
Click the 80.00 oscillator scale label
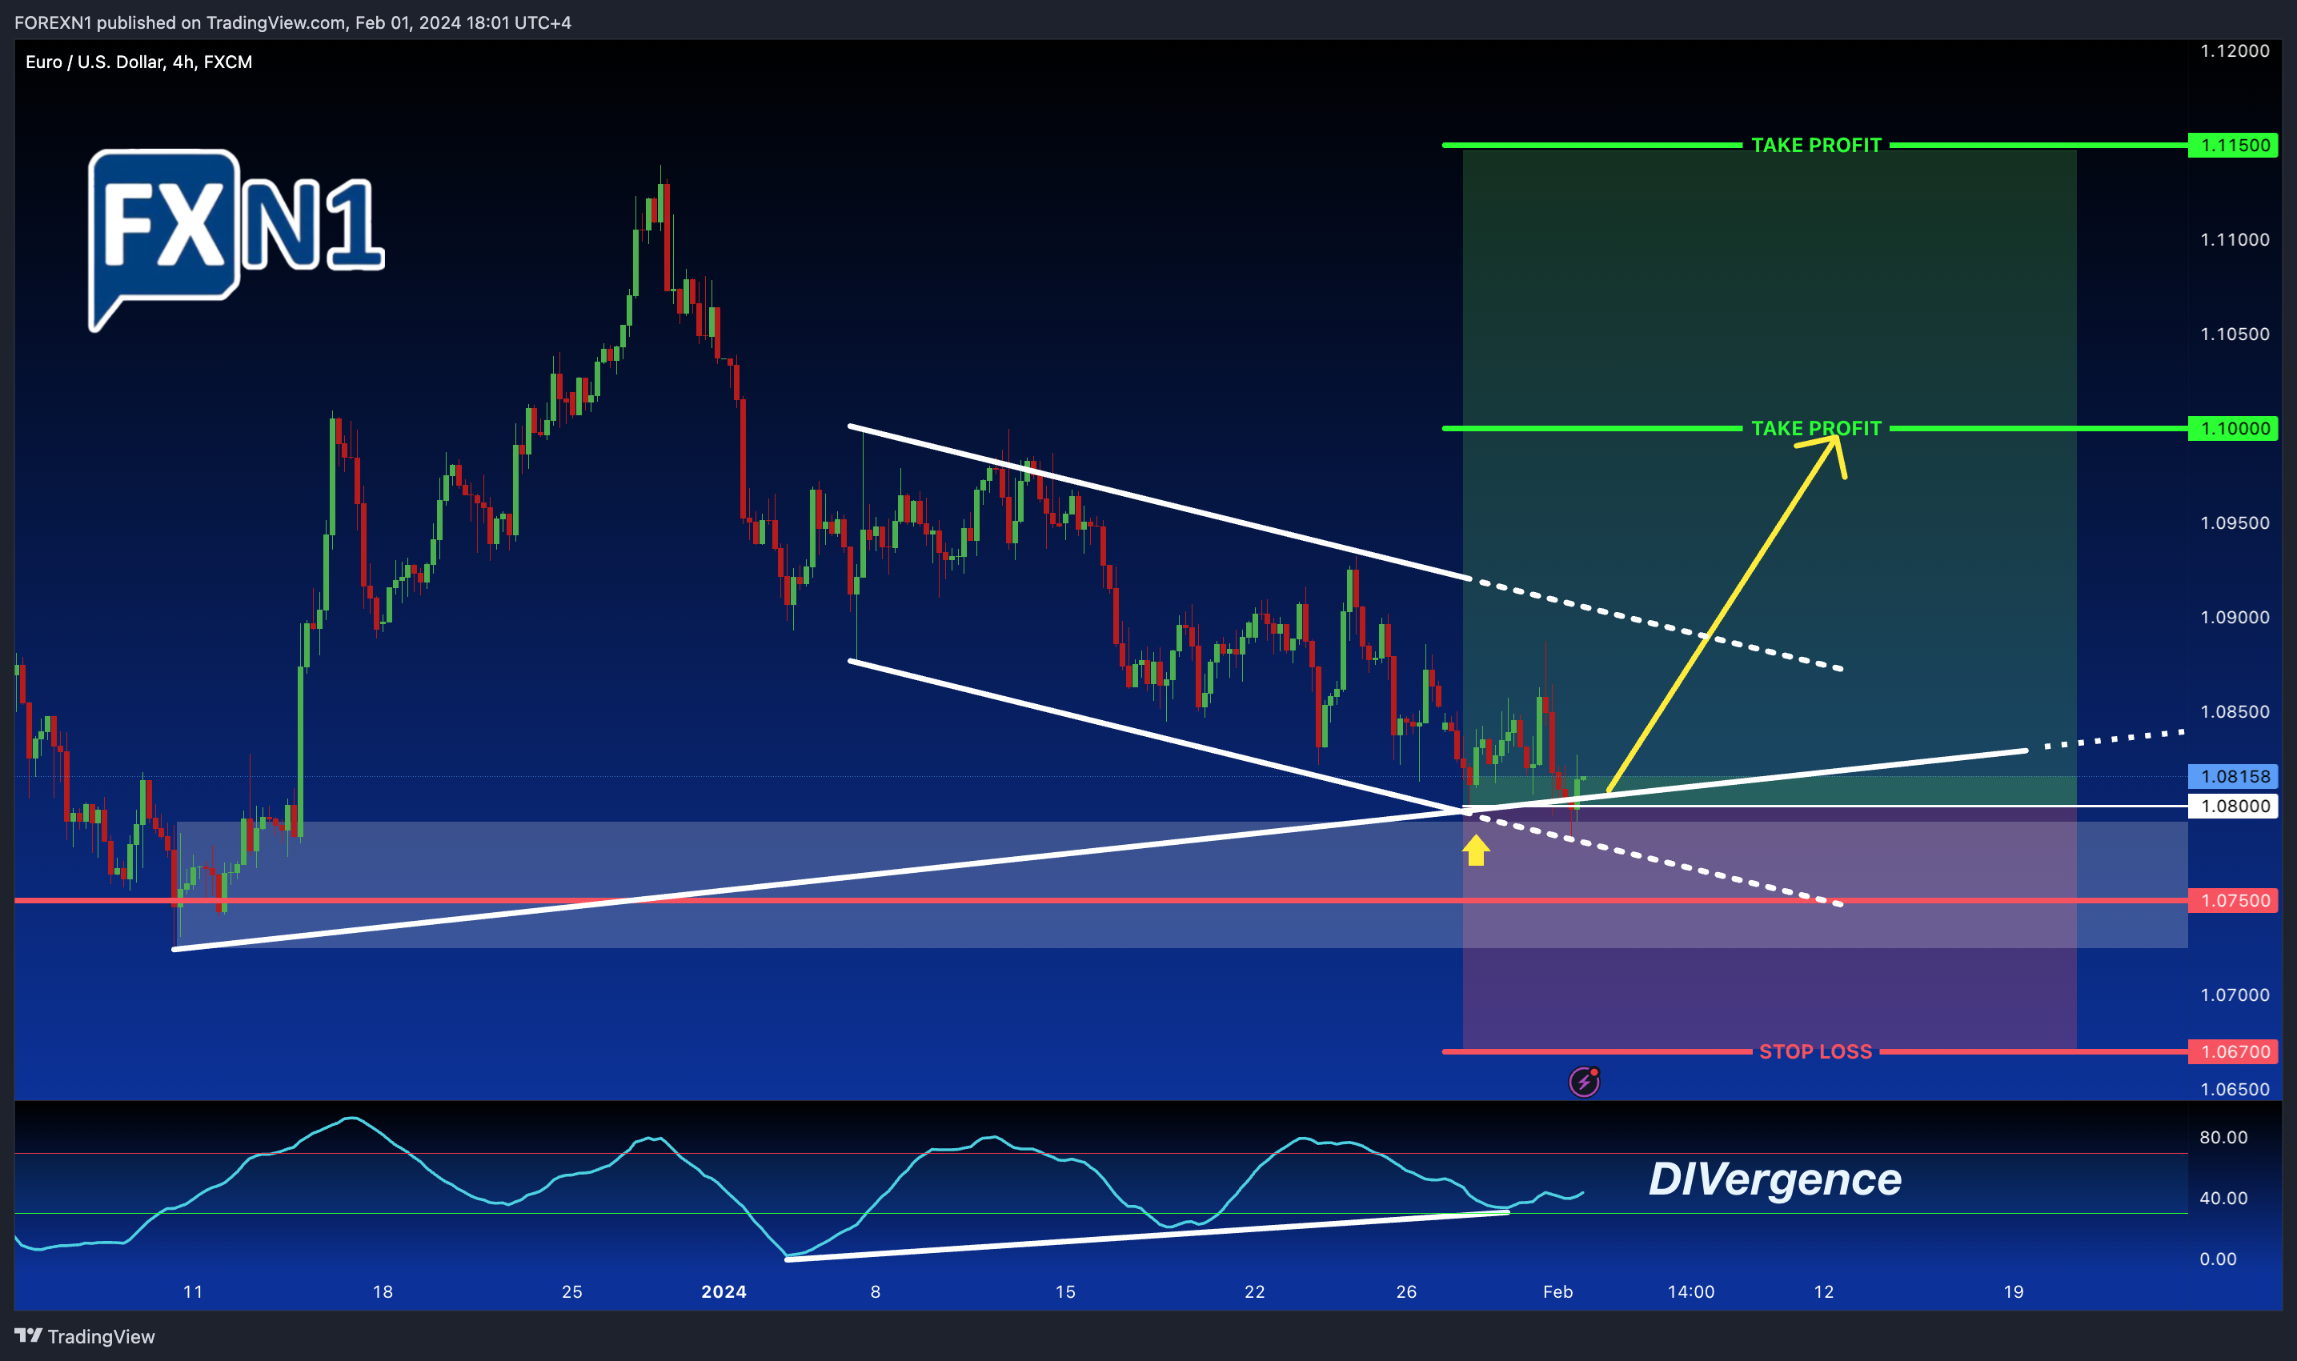[x=2223, y=1137]
